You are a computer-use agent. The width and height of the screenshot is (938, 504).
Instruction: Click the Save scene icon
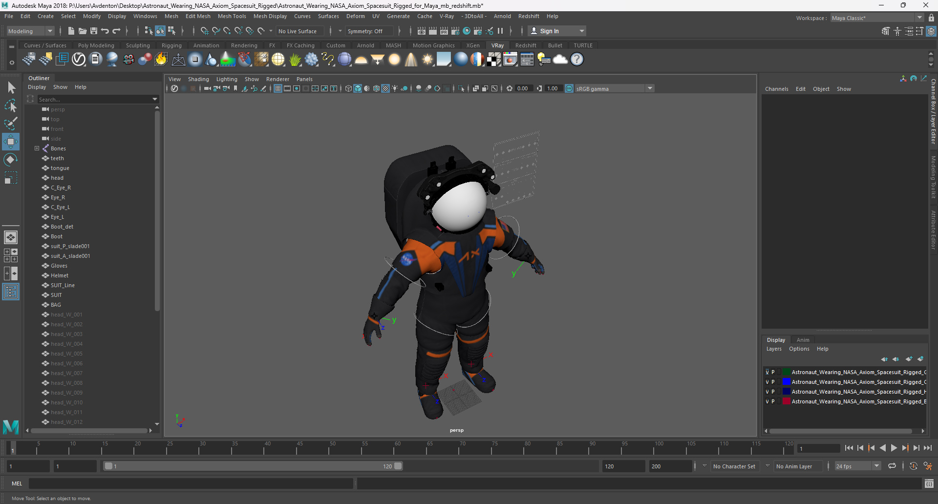coord(94,31)
